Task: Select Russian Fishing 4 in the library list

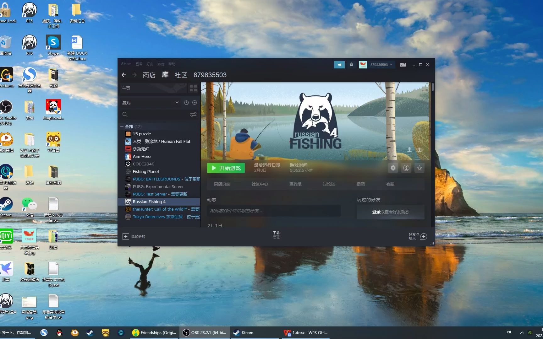Action: click(159, 202)
